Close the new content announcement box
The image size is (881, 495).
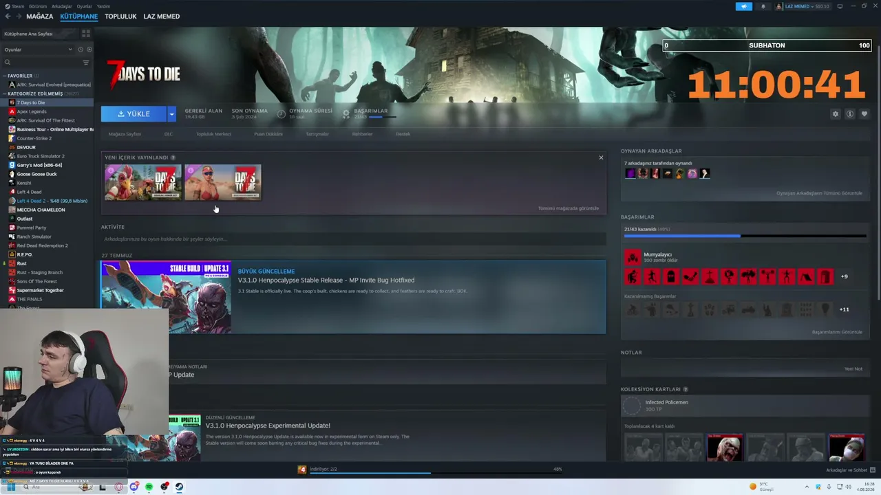[x=601, y=157]
